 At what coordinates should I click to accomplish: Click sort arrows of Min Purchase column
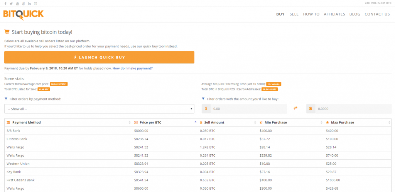pyautogui.click(x=321, y=122)
